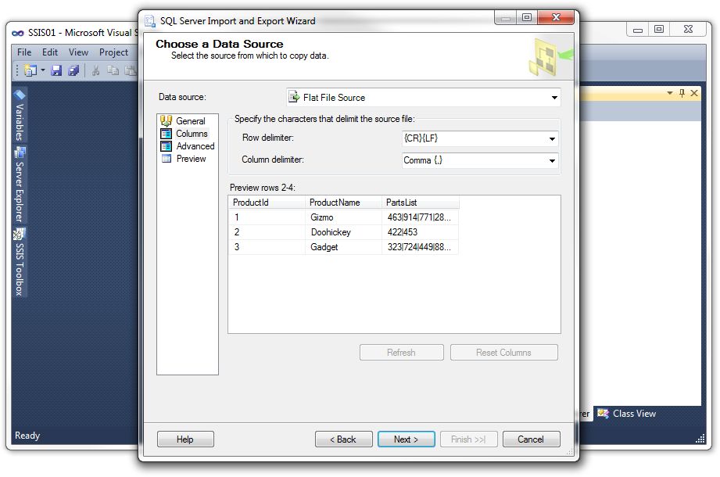
Task: Click the 463|914|771|28... parts list cell
Action: [x=420, y=217]
